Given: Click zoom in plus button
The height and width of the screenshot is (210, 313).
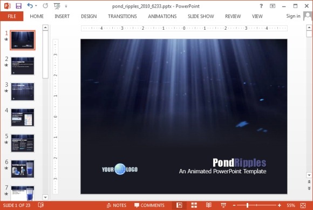Looking at the screenshot, I should (x=280, y=205).
